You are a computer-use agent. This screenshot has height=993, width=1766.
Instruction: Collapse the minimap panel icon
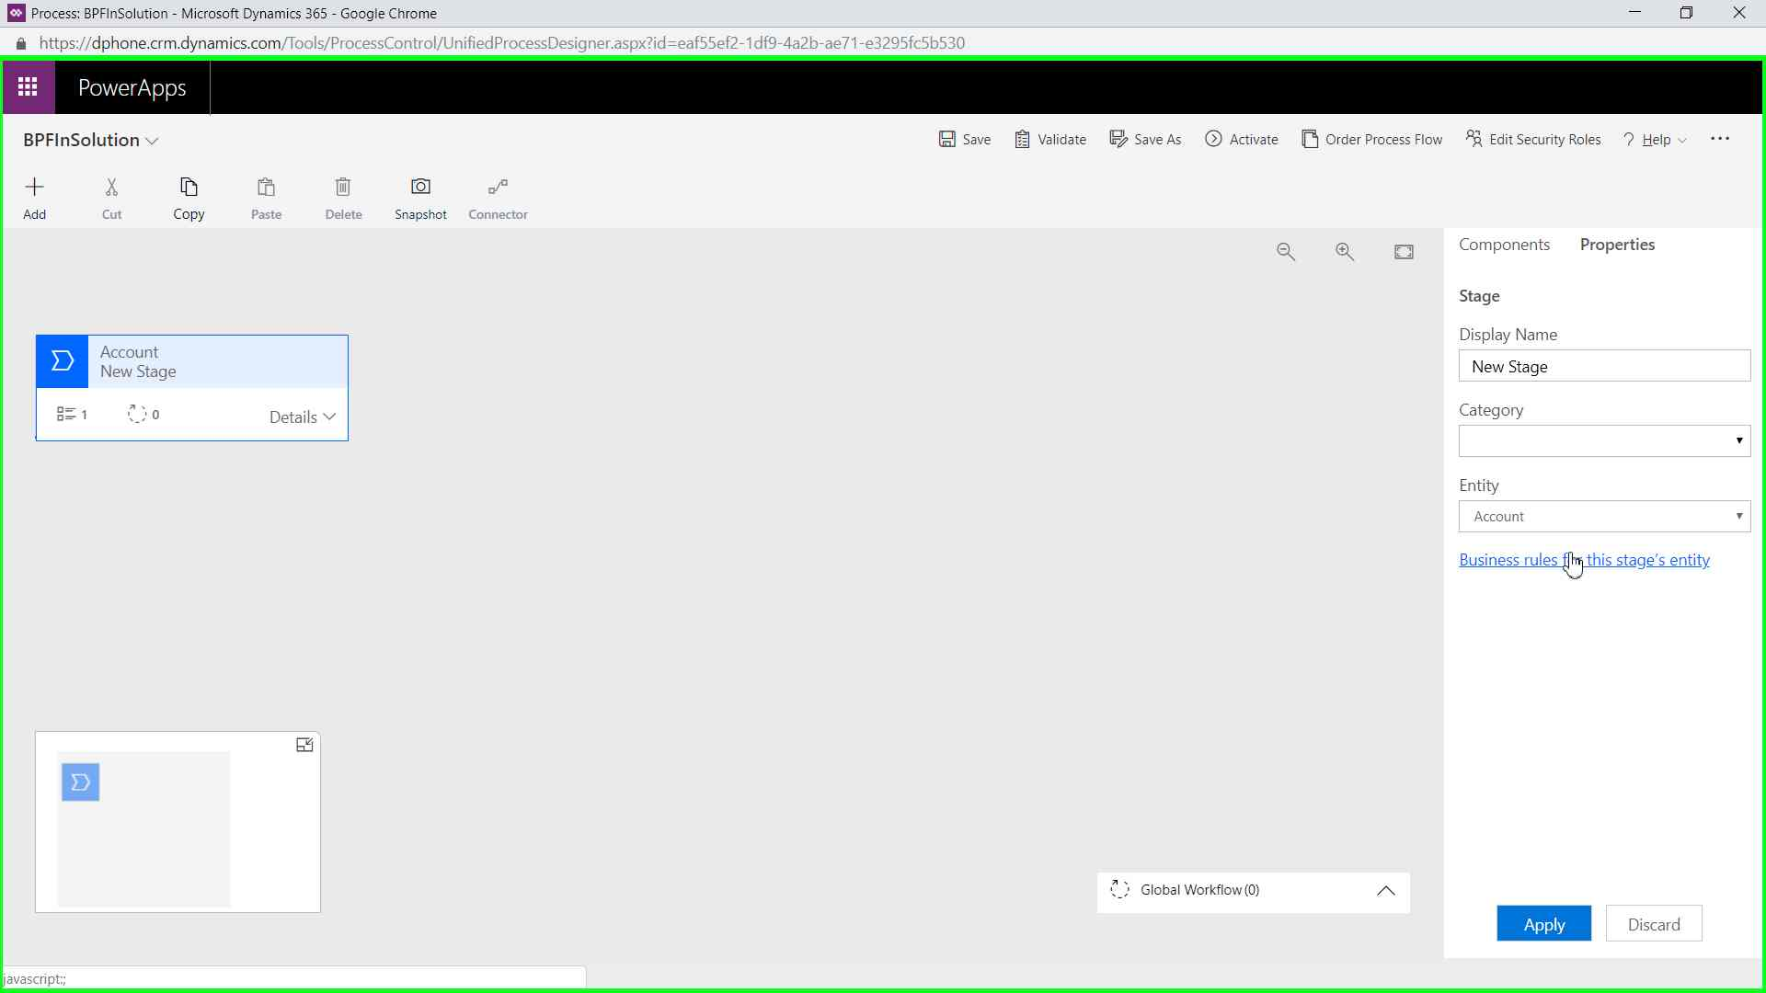point(304,746)
